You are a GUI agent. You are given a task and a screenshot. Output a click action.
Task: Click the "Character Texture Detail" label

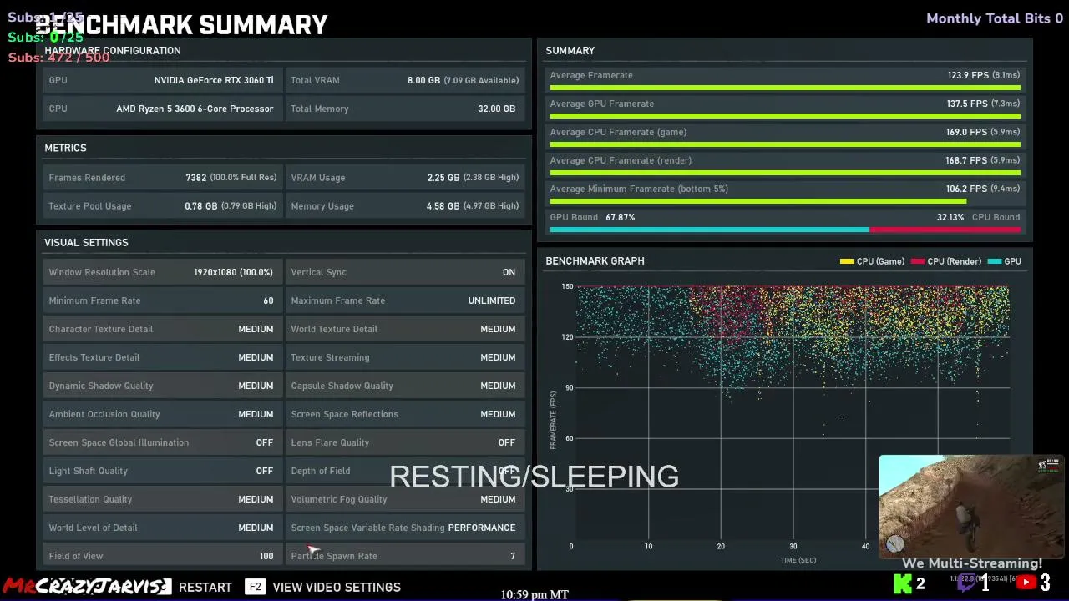[100, 329]
